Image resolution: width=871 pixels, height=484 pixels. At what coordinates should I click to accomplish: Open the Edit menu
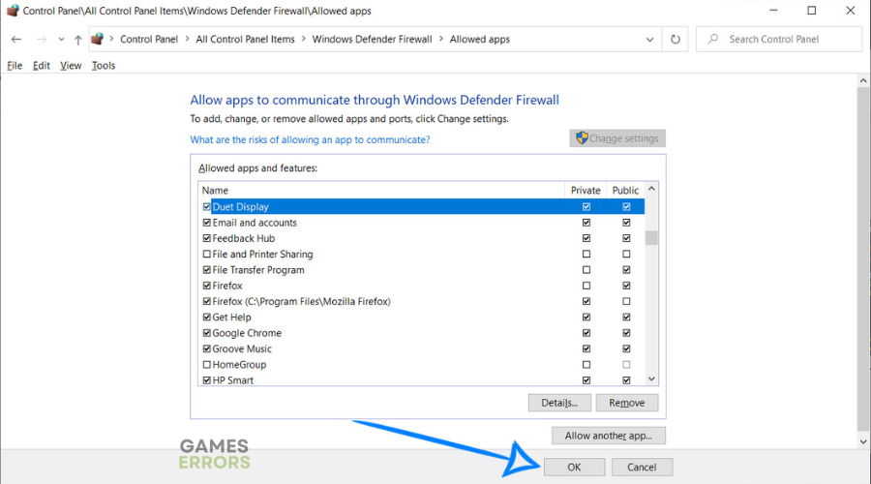41,66
